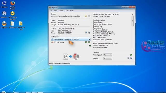The image size is (166, 93).
Task: Open the File menu
Action: [51, 11]
